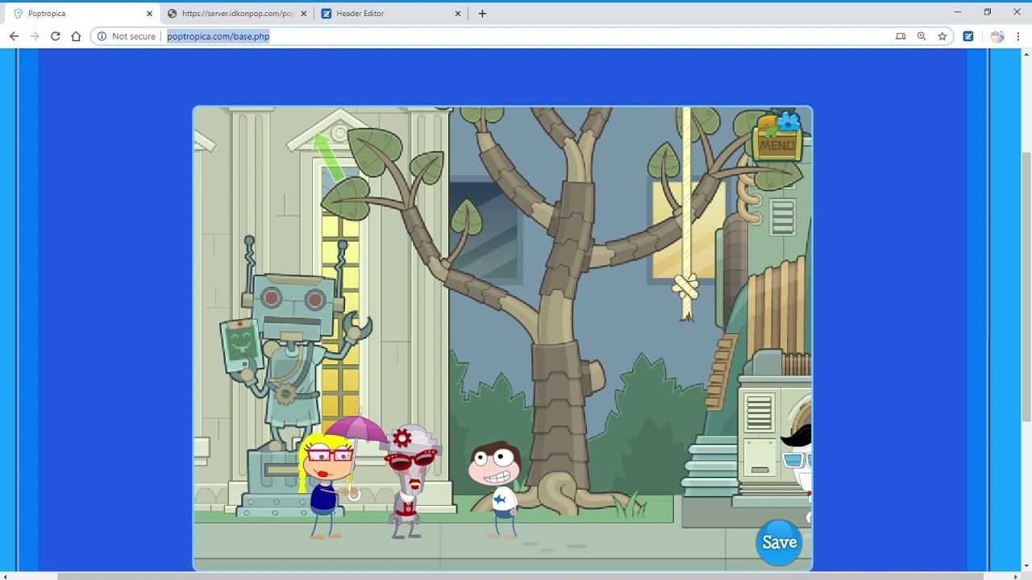Open the browser home page
The height and width of the screenshot is (580, 1032).
coord(76,36)
